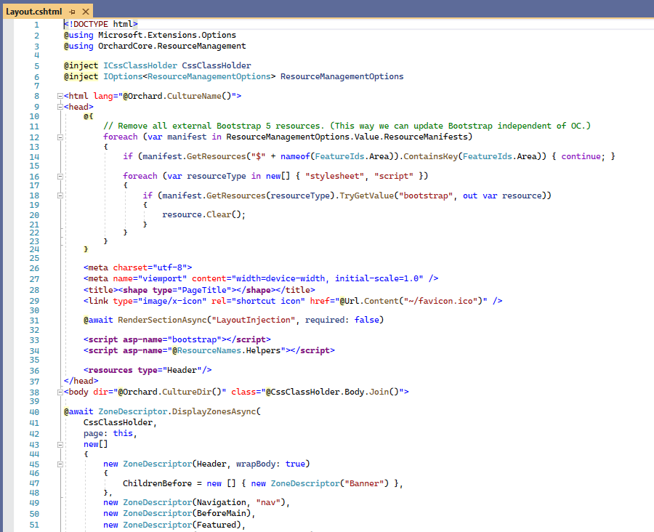Click BeforeMain in the ZoneDescriptor call
Image resolution: width=654 pixels, height=532 pixels.
pyautogui.click(x=222, y=513)
